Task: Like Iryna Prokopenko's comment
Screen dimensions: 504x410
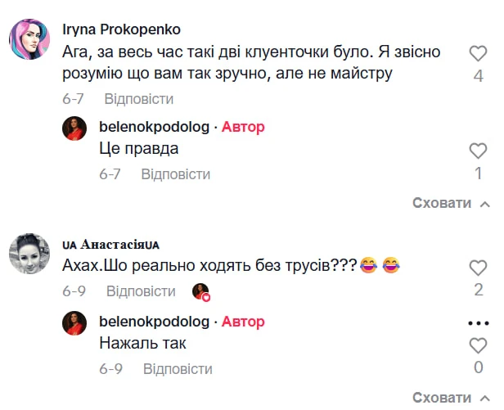Action: click(x=479, y=55)
